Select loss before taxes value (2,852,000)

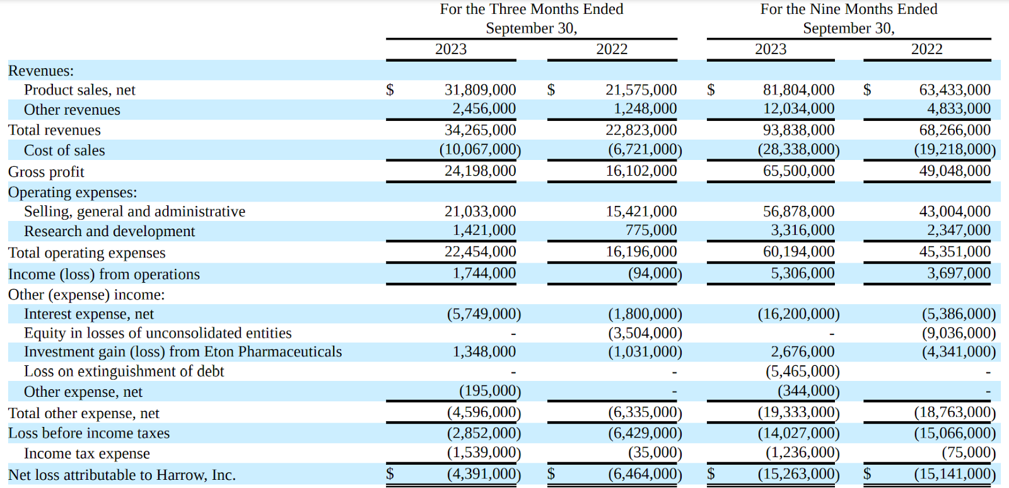click(484, 433)
